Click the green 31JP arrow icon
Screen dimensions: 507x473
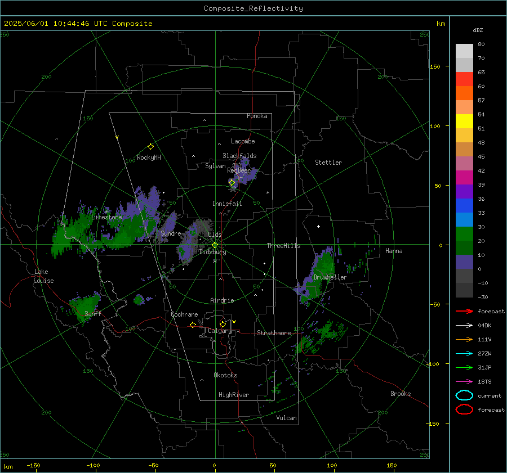pos(464,367)
